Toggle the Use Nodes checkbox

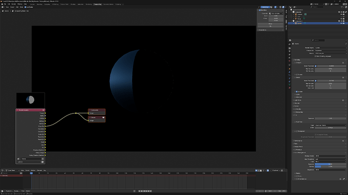coord(25,7)
